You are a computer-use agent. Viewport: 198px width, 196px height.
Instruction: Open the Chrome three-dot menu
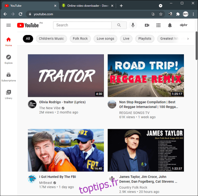[193, 14]
